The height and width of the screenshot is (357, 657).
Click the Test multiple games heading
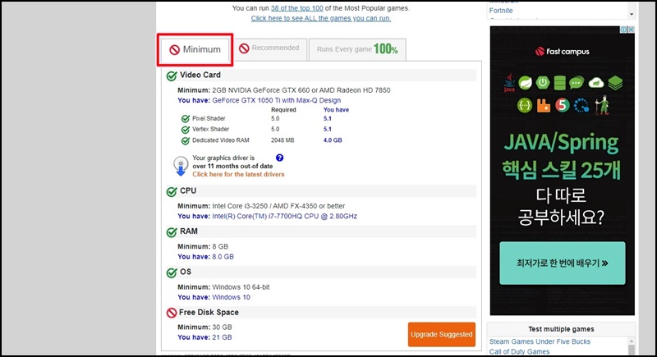561,329
